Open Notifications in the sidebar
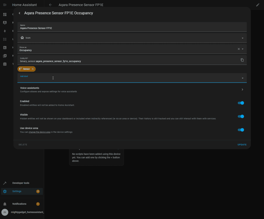The height and width of the screenshot is (219, 264). pos(19,204)
